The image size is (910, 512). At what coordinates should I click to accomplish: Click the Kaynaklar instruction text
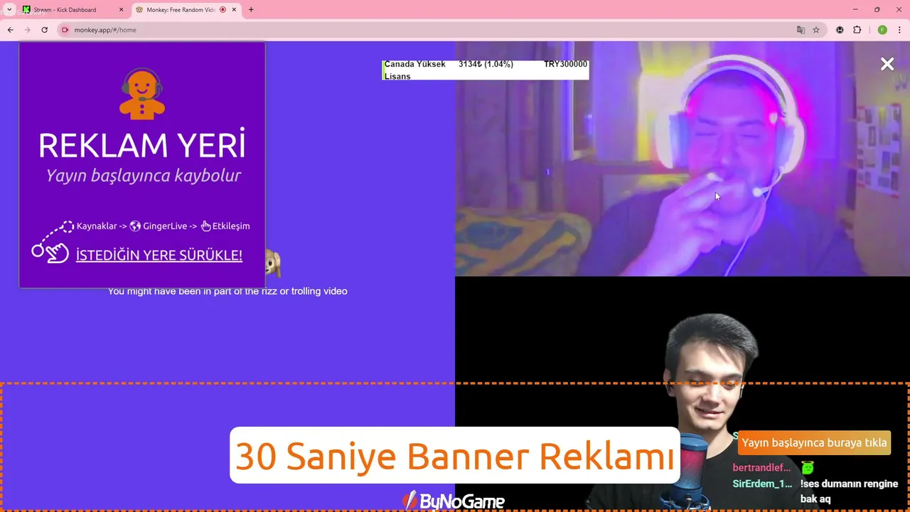point(97,226)
